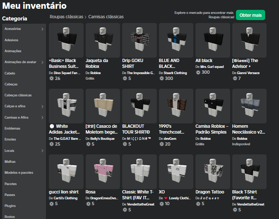View the All black shirt thumbnail

point(213,40)
